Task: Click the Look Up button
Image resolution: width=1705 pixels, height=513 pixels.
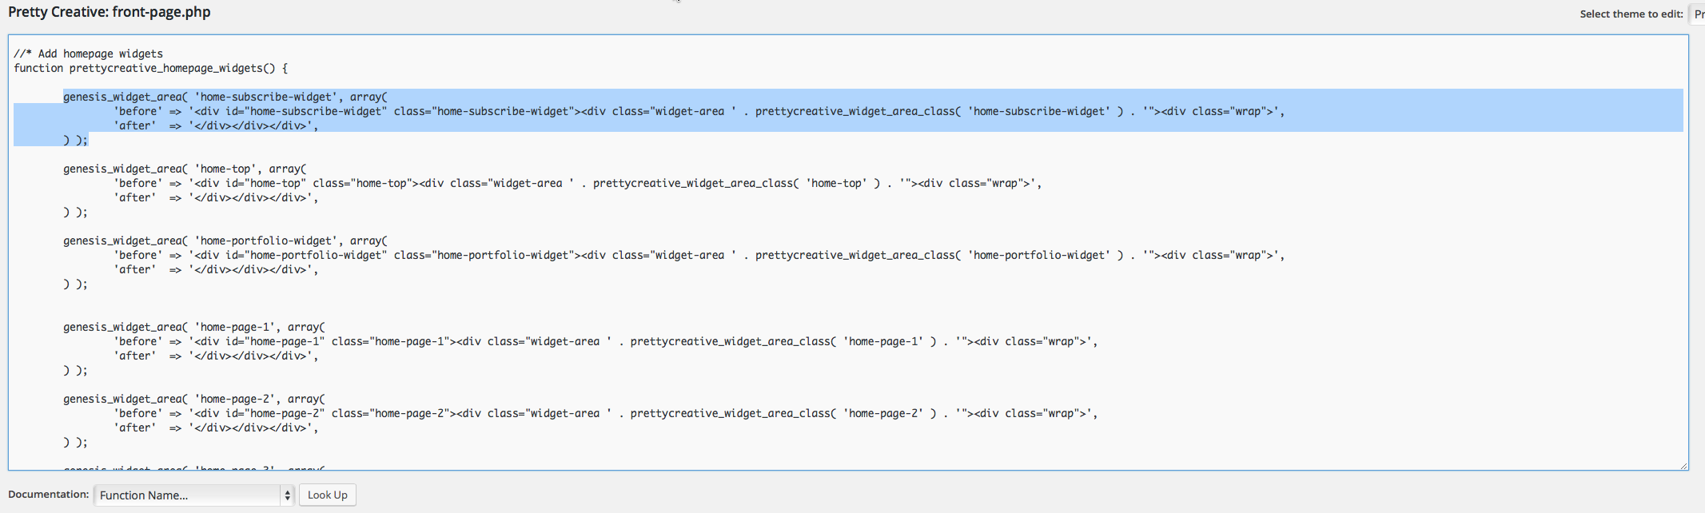Action: pos(328,495)
